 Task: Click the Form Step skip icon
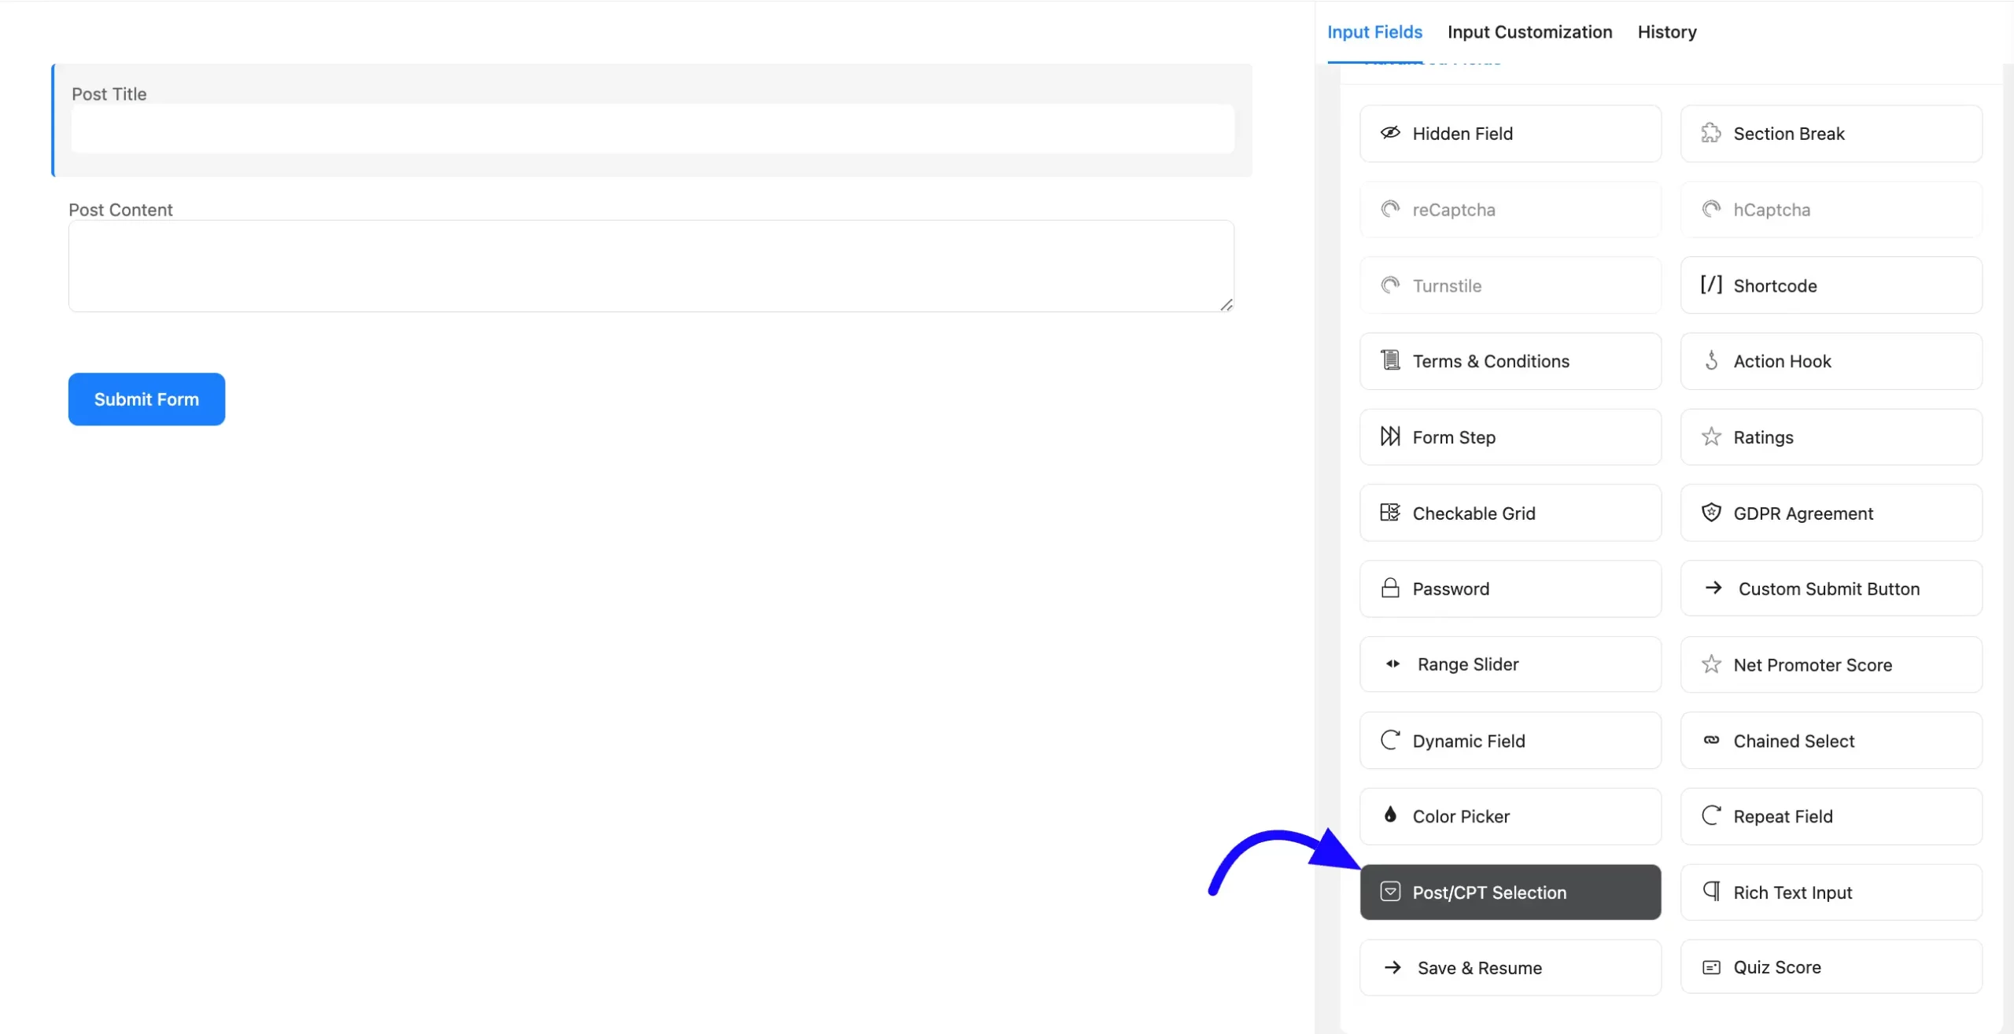pos(1390,436)
